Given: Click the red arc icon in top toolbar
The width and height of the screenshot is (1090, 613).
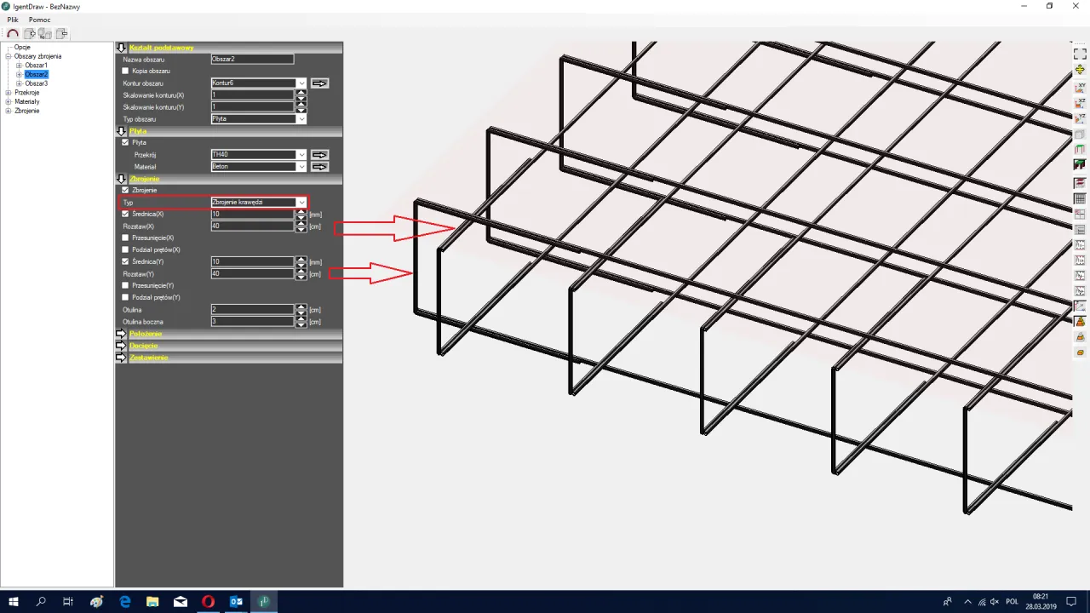Looking at the screenshot, I should pyautogui.click(x=13, y=34).
